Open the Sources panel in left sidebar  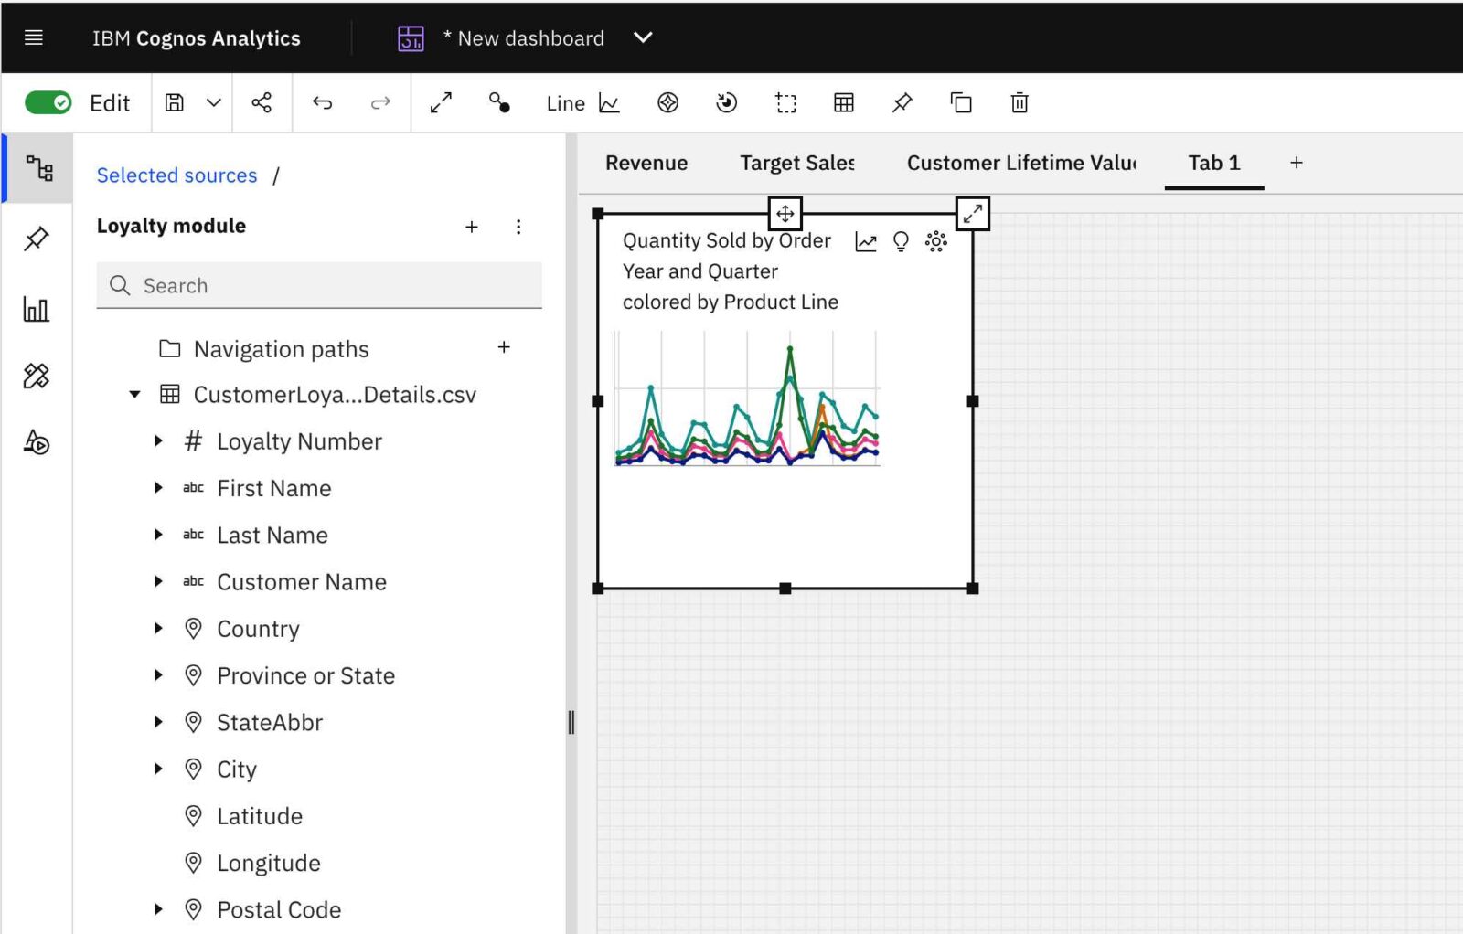click(37, 169)
